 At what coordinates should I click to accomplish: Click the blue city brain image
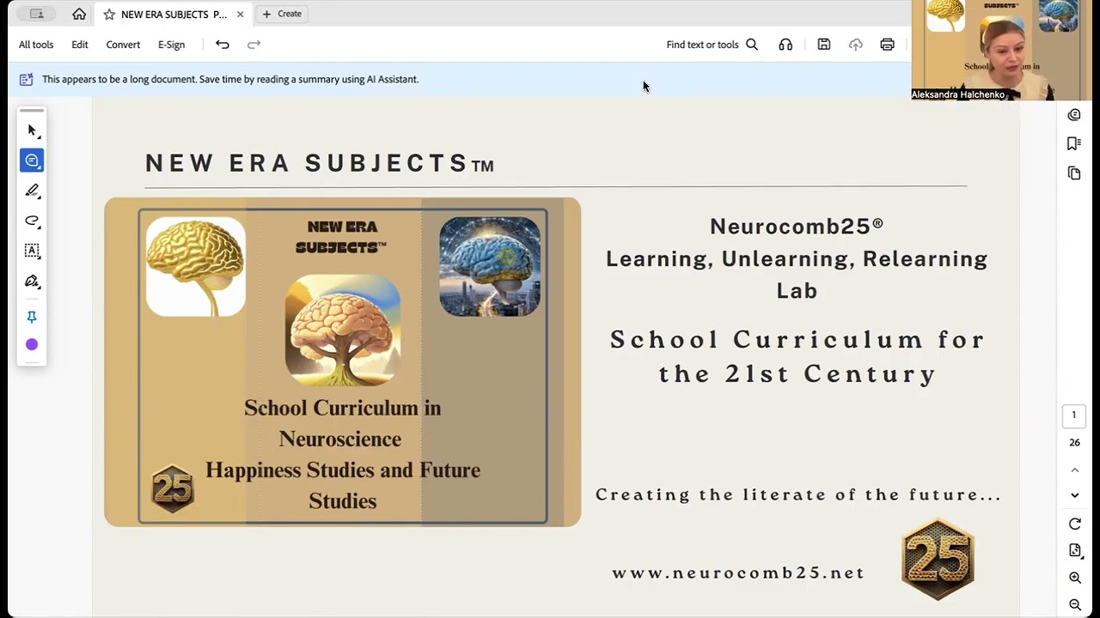point(490,267)
